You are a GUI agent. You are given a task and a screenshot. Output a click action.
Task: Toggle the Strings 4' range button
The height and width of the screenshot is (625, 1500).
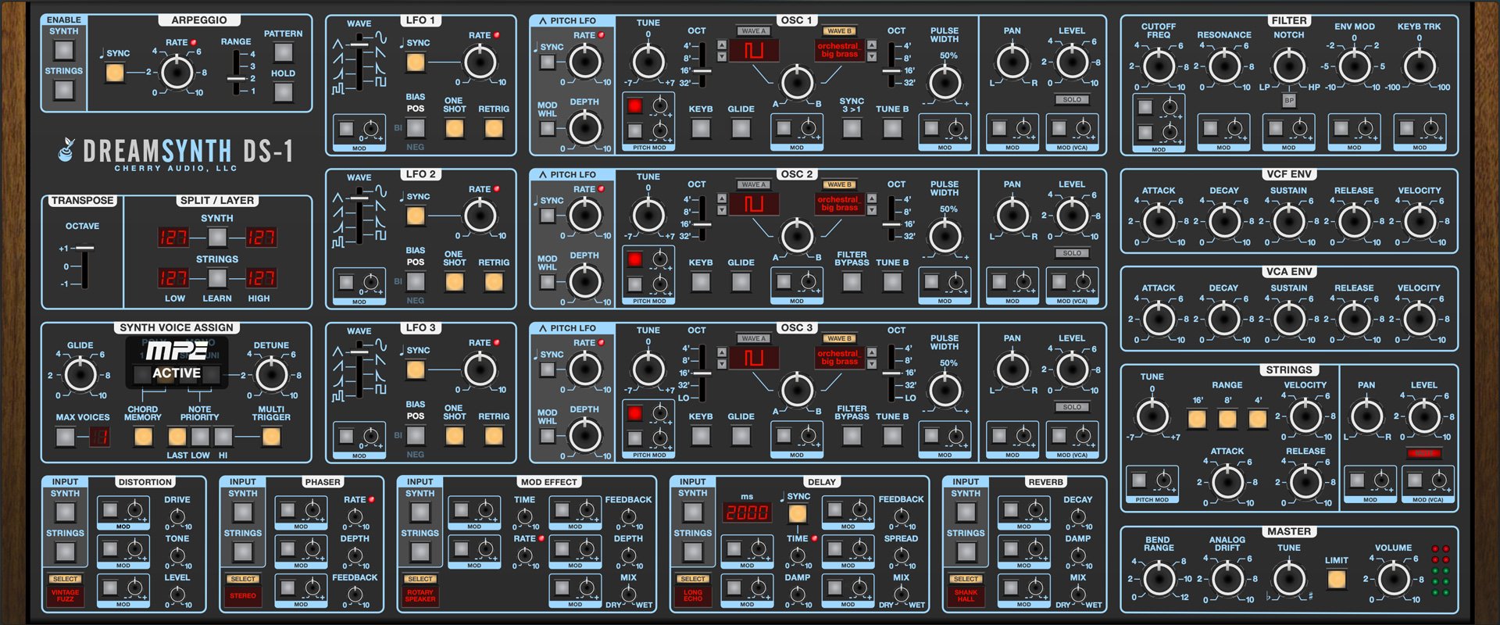[x=1257, y=419]
